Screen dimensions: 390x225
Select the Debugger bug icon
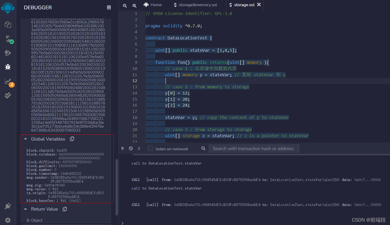coord(8,67)
